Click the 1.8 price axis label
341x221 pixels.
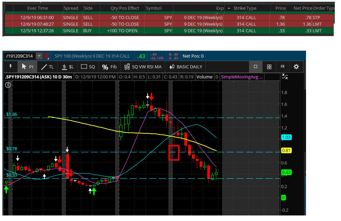(284, 93)
